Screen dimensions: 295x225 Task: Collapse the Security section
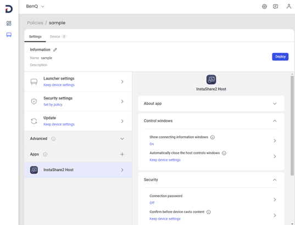(275, 180)
